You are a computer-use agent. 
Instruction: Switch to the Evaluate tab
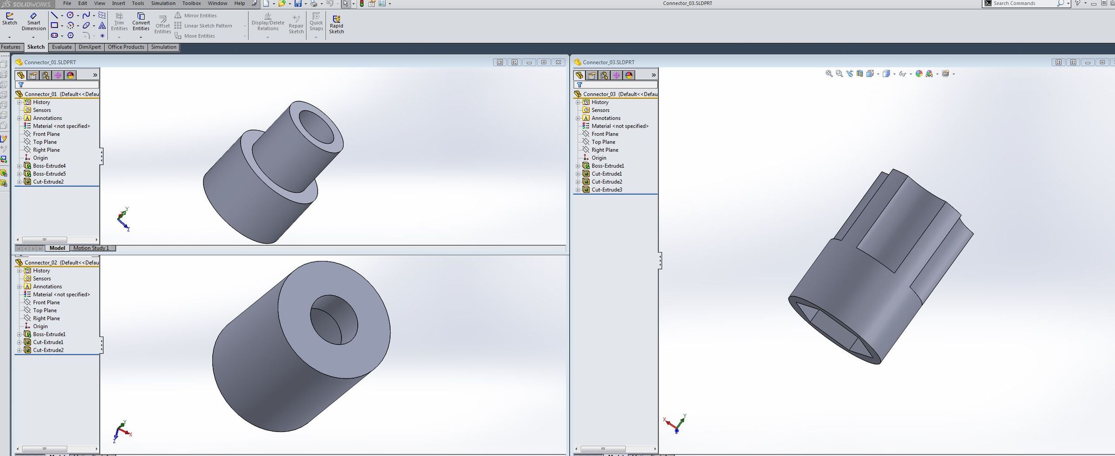click(x=62, y=47)
